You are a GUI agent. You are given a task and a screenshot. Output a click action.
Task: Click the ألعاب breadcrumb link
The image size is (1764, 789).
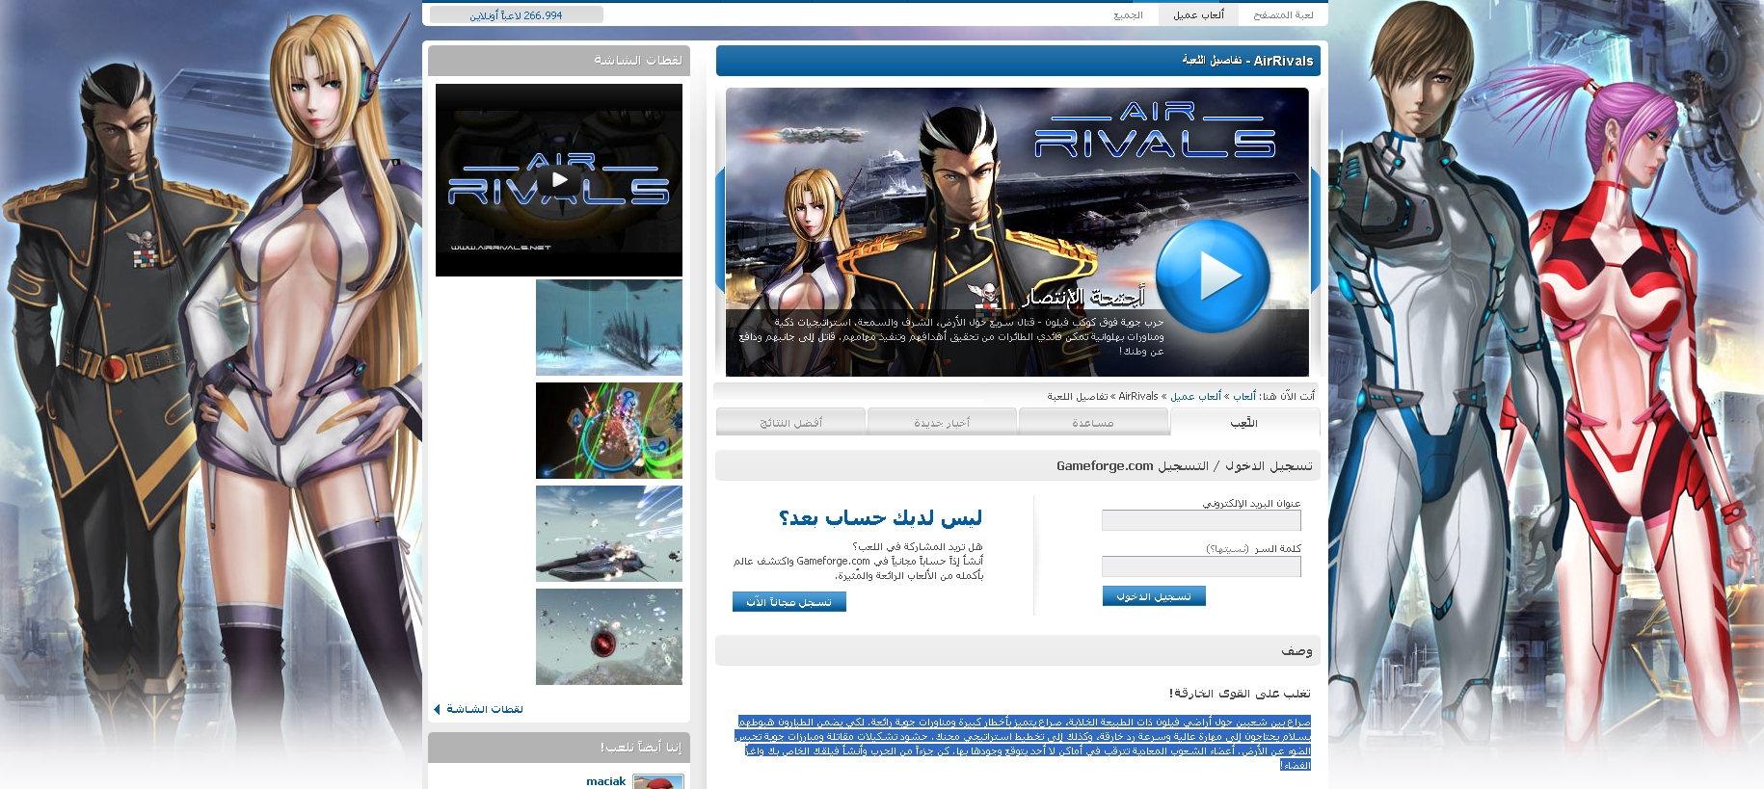point(1244,396)
